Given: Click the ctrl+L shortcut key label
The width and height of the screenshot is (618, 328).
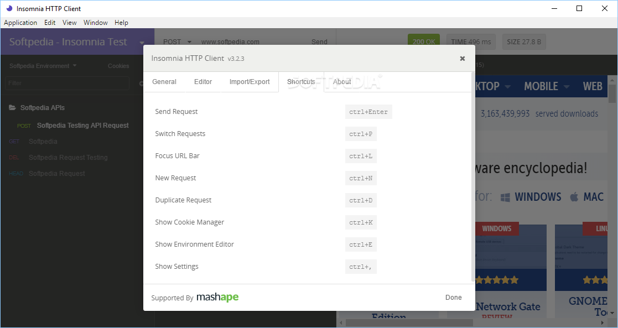Looking at the screenshot, I should click(361, 156).
